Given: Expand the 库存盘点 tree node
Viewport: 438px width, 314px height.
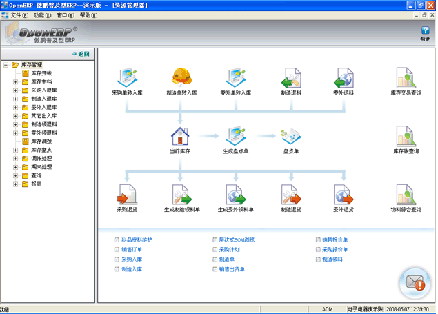Looking at the screenshot, I should (x=15, y=150).
